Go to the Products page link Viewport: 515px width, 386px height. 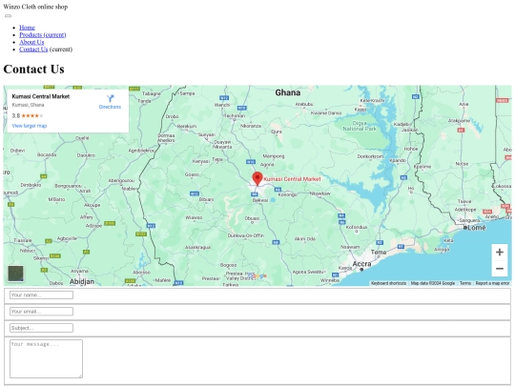43,35
